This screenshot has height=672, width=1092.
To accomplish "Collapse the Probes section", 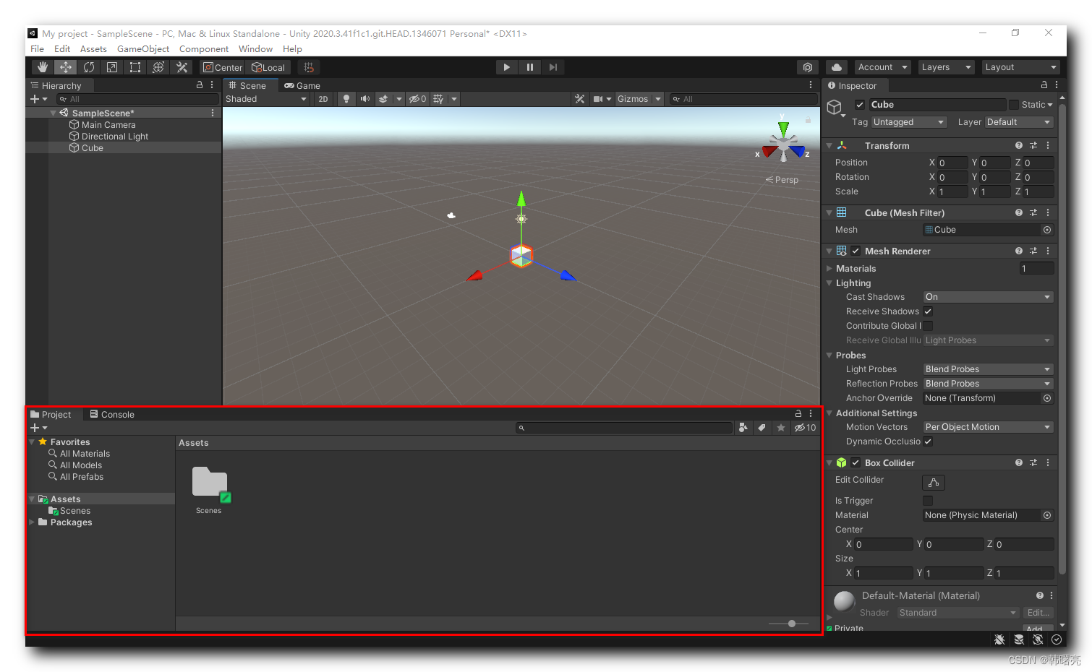I will pos(829,356).
